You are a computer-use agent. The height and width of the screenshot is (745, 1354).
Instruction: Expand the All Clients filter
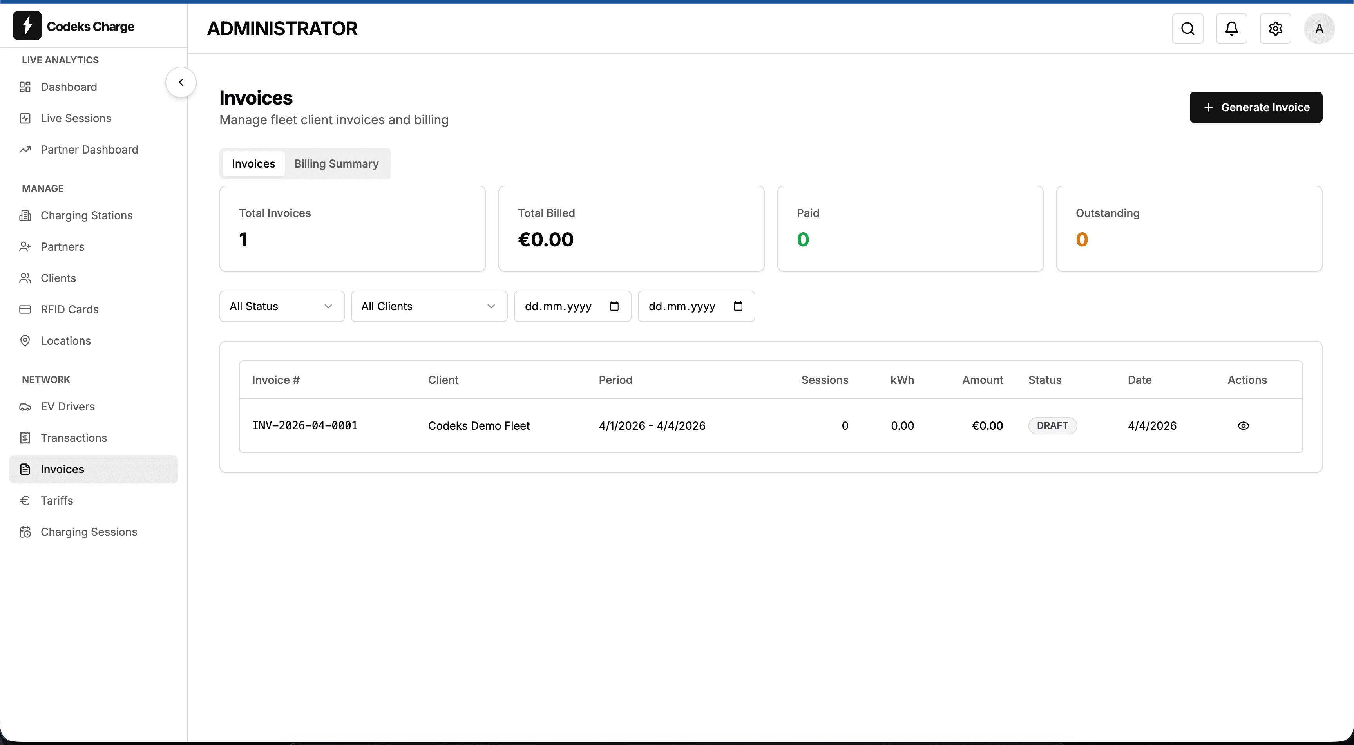click(428, 306)
